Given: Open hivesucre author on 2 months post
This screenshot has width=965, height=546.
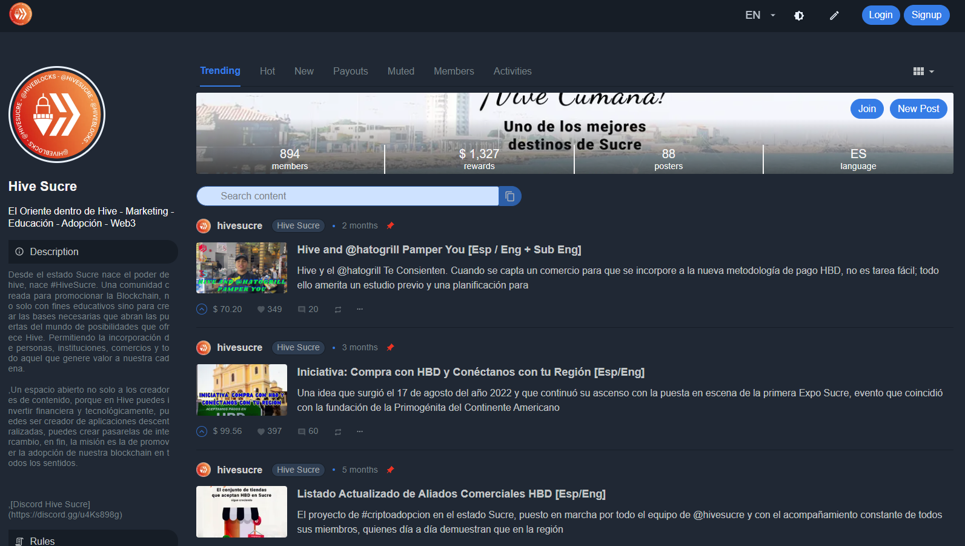Looking at the screenshot, I should pos(240,226).
